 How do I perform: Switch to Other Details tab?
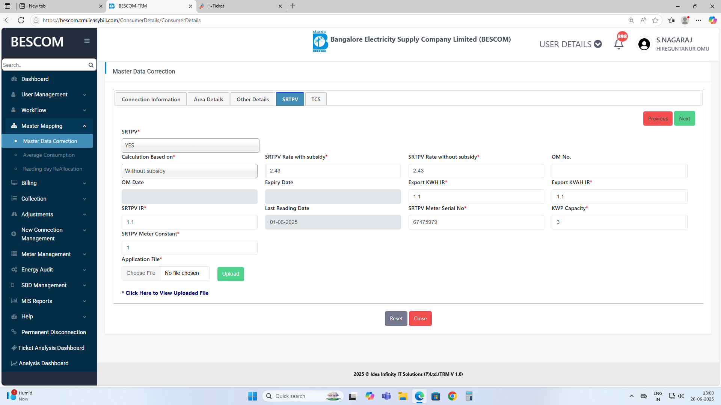point(253,99)
